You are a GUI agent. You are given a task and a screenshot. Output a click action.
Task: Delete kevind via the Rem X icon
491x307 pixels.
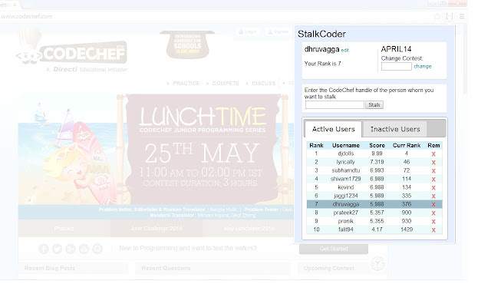[x=433, y=187]
